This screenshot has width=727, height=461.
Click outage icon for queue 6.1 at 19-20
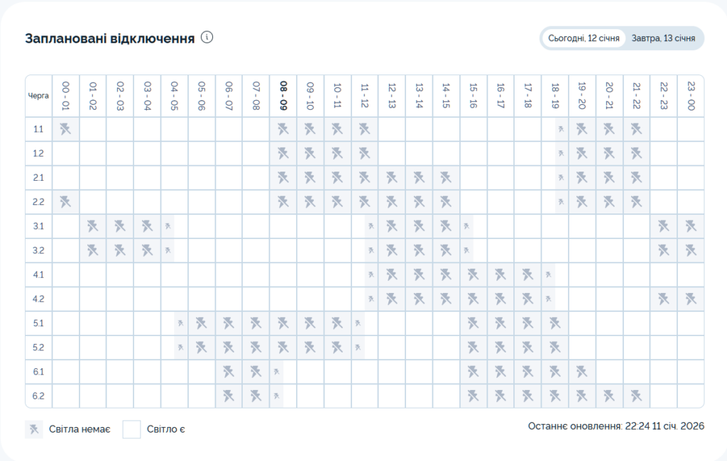tap(581, 371)
